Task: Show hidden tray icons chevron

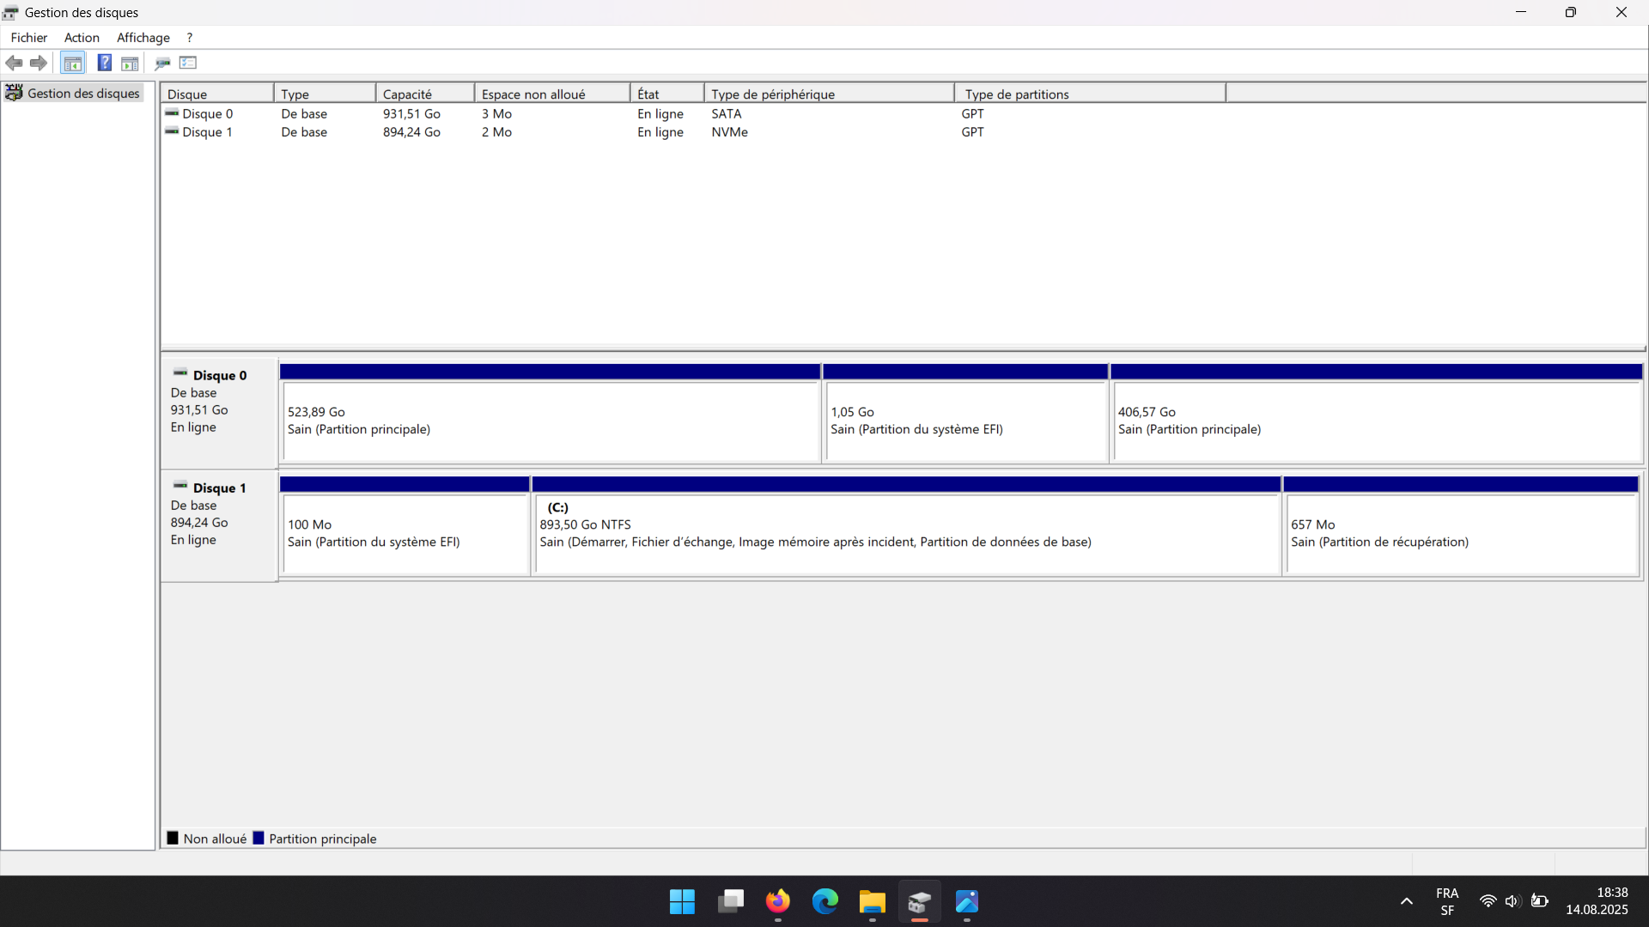Action: click(1407, 901)
